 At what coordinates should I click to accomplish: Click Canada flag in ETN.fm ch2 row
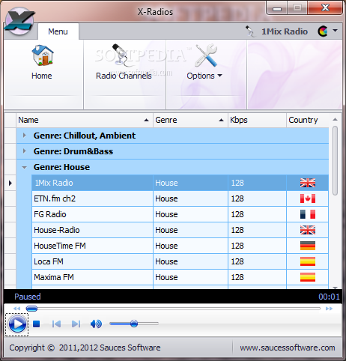point(308,198)
